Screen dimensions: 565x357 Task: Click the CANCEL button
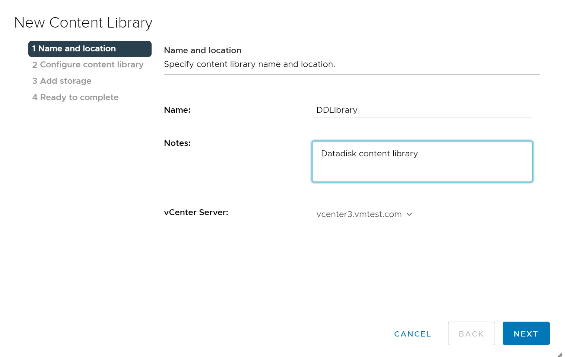click(x=412, y=334)
